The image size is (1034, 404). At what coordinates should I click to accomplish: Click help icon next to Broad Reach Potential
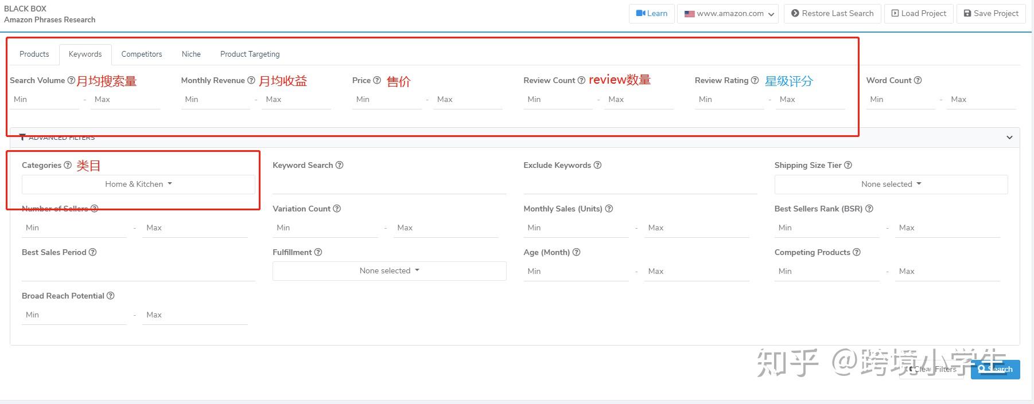[111, 296]
